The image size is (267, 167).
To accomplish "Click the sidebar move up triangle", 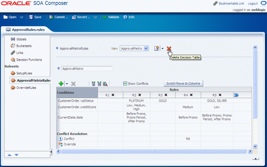I will tap(9, 155).
